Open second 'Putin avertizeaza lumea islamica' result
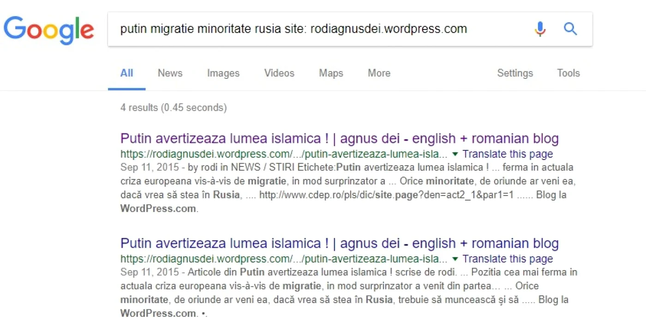The width and height of the screenshot is (646, 326). (340, 243)
